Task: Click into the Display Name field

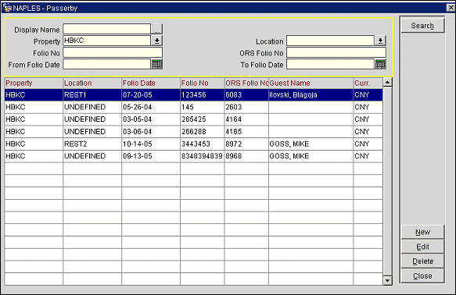Action: 106,29
